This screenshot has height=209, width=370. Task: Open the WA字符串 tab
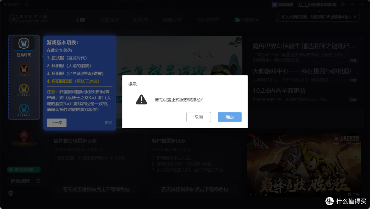(208, 20)
